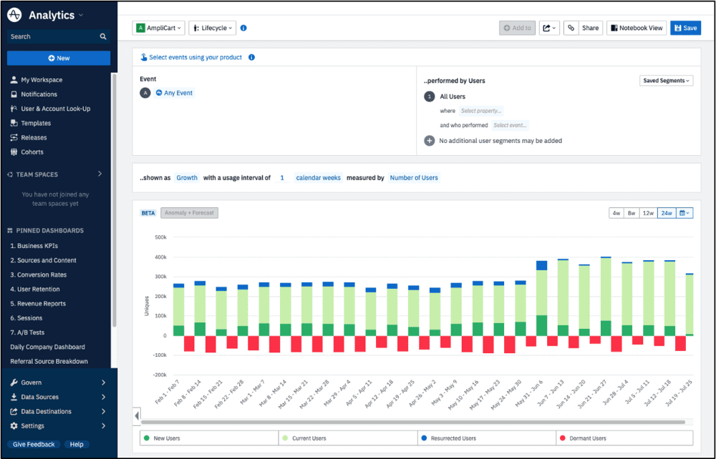Click the sidebar vertical scrollbar
This screenshot has width=716, height=459.
pyautogui.click(x=114, y=199)
